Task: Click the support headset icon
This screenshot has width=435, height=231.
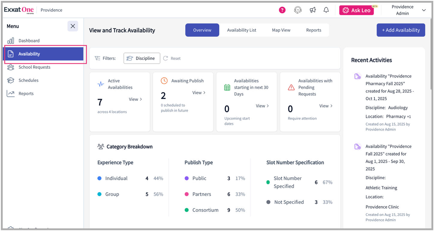Action: coord(297,10)
